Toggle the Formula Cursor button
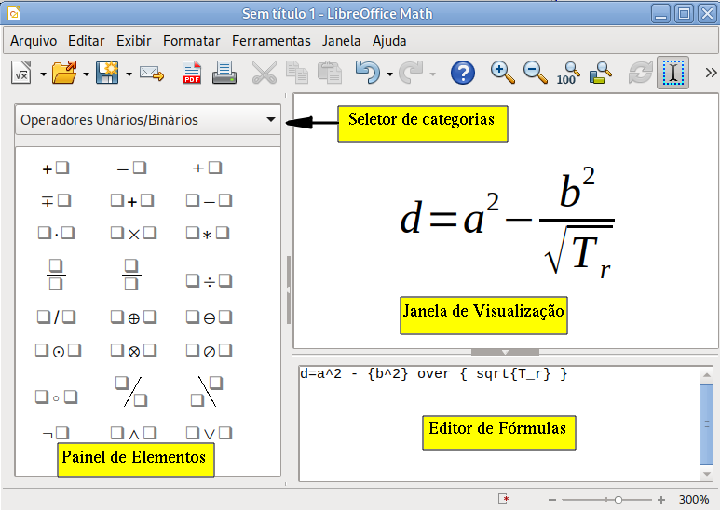 click(672, 73)
